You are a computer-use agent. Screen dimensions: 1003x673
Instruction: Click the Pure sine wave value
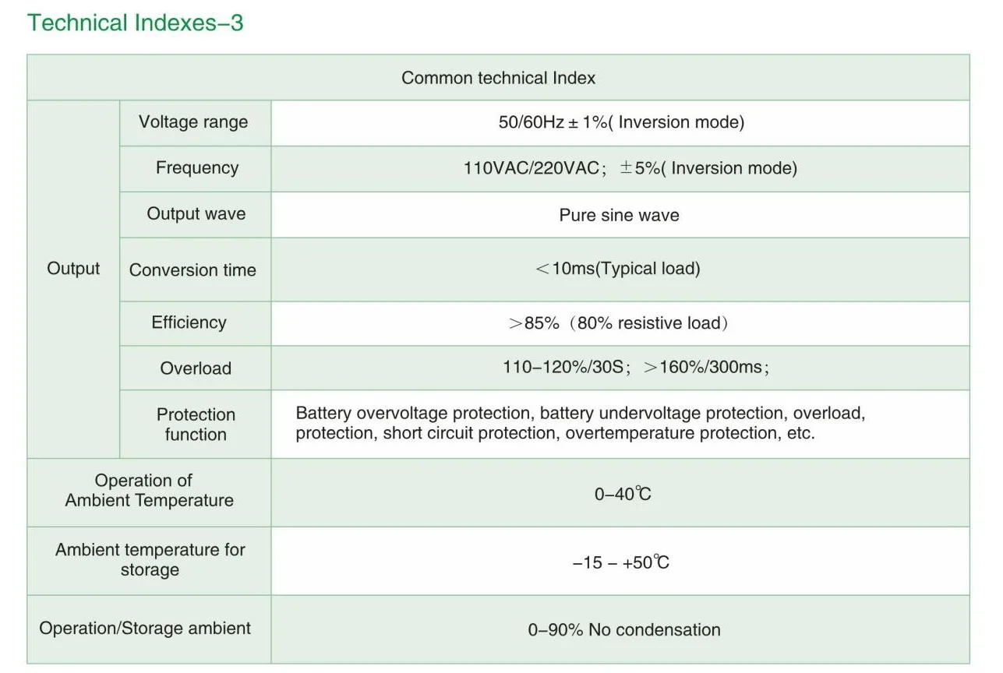click(x=619, y=215)
